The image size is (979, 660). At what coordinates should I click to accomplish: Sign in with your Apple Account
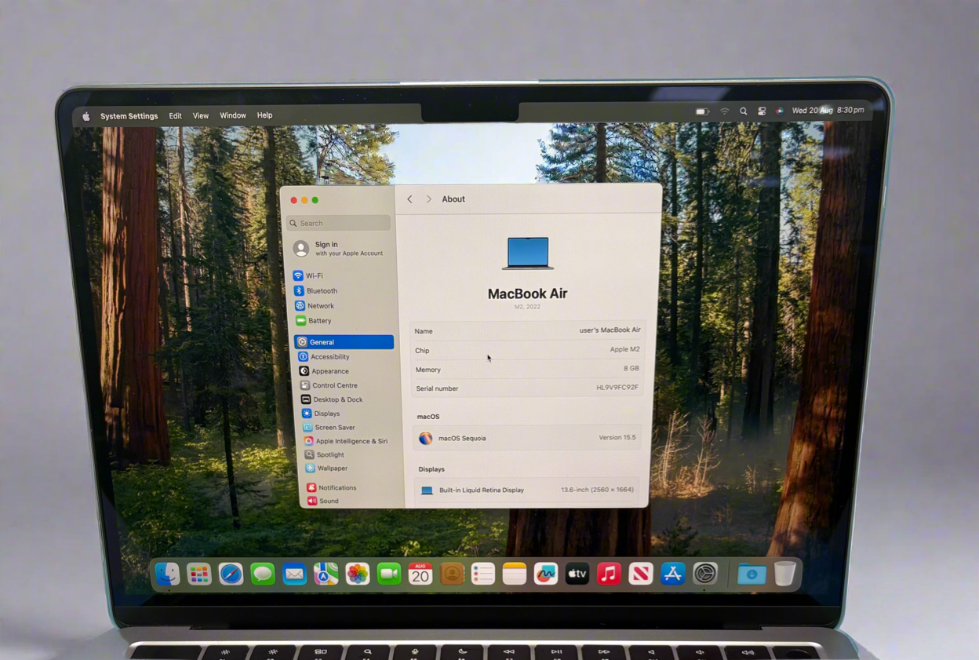click(x=338, y=249)
